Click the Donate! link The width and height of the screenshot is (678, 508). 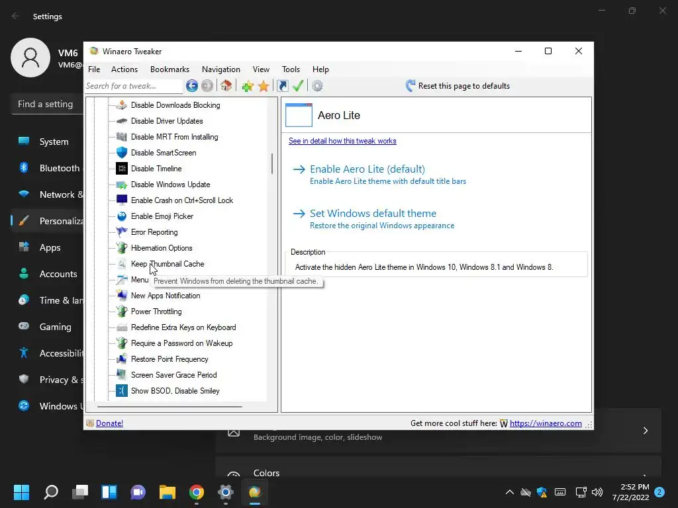click(x=109, y=423)
